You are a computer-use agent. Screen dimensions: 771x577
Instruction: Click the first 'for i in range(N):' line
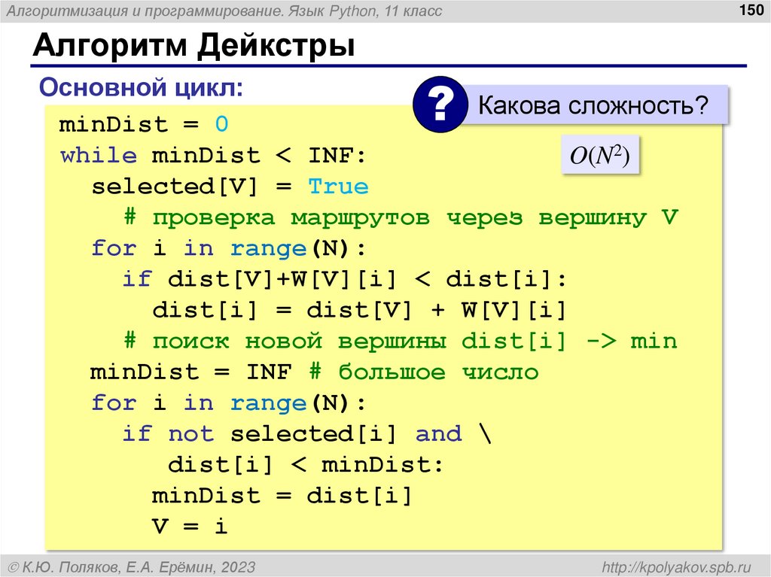click(x=229, y=248)
